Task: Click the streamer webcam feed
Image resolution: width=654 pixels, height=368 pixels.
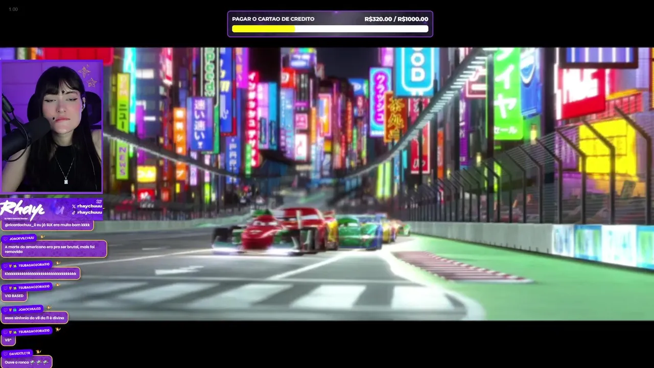Action: [52, 126]
